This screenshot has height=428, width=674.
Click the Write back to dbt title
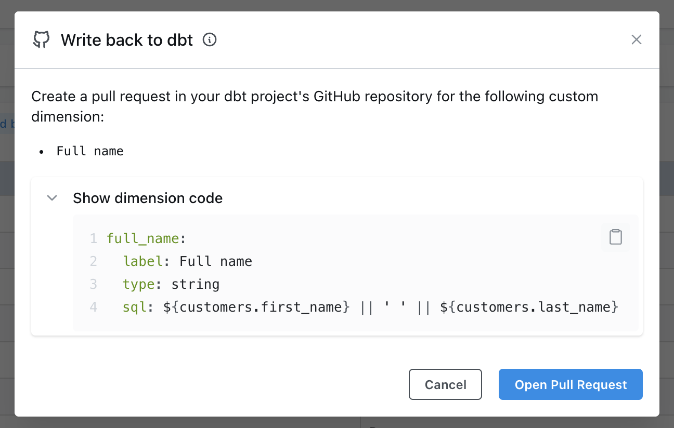pyautogui.click(x=127, y=40)
